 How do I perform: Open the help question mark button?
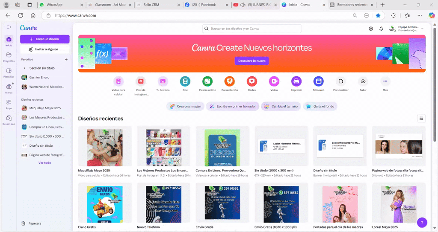(422, 222)
